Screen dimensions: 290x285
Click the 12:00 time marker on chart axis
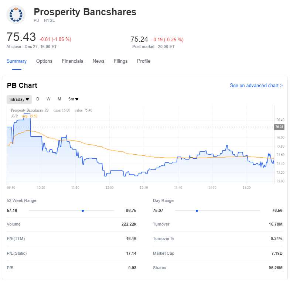coord(109,188)
